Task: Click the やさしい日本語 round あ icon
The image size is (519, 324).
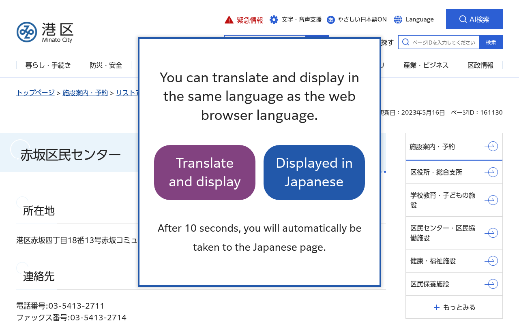Action: coord(331,19)
